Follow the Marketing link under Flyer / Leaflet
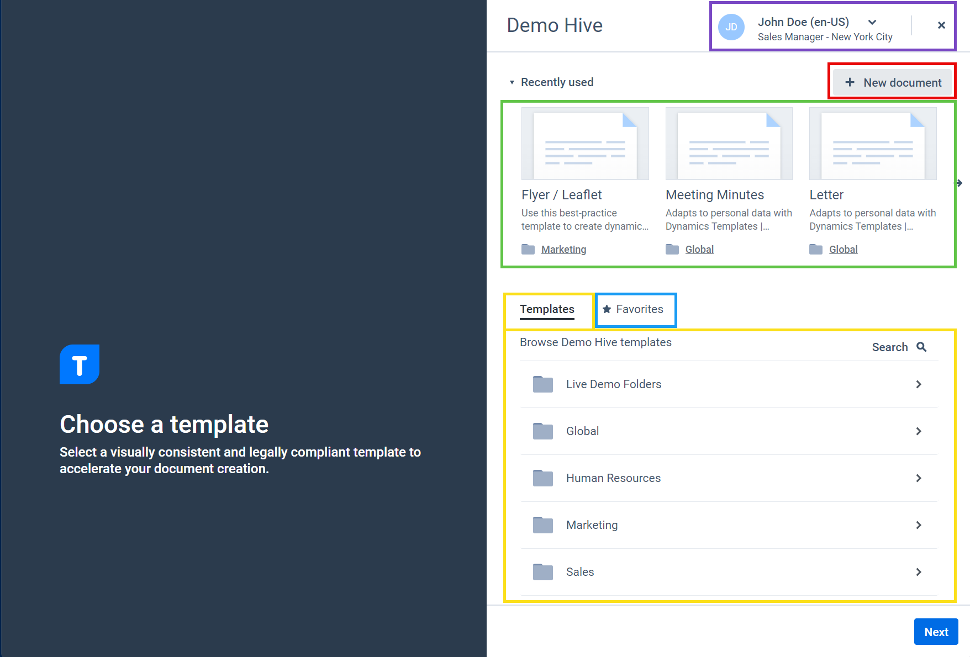 tap(563, 249)
